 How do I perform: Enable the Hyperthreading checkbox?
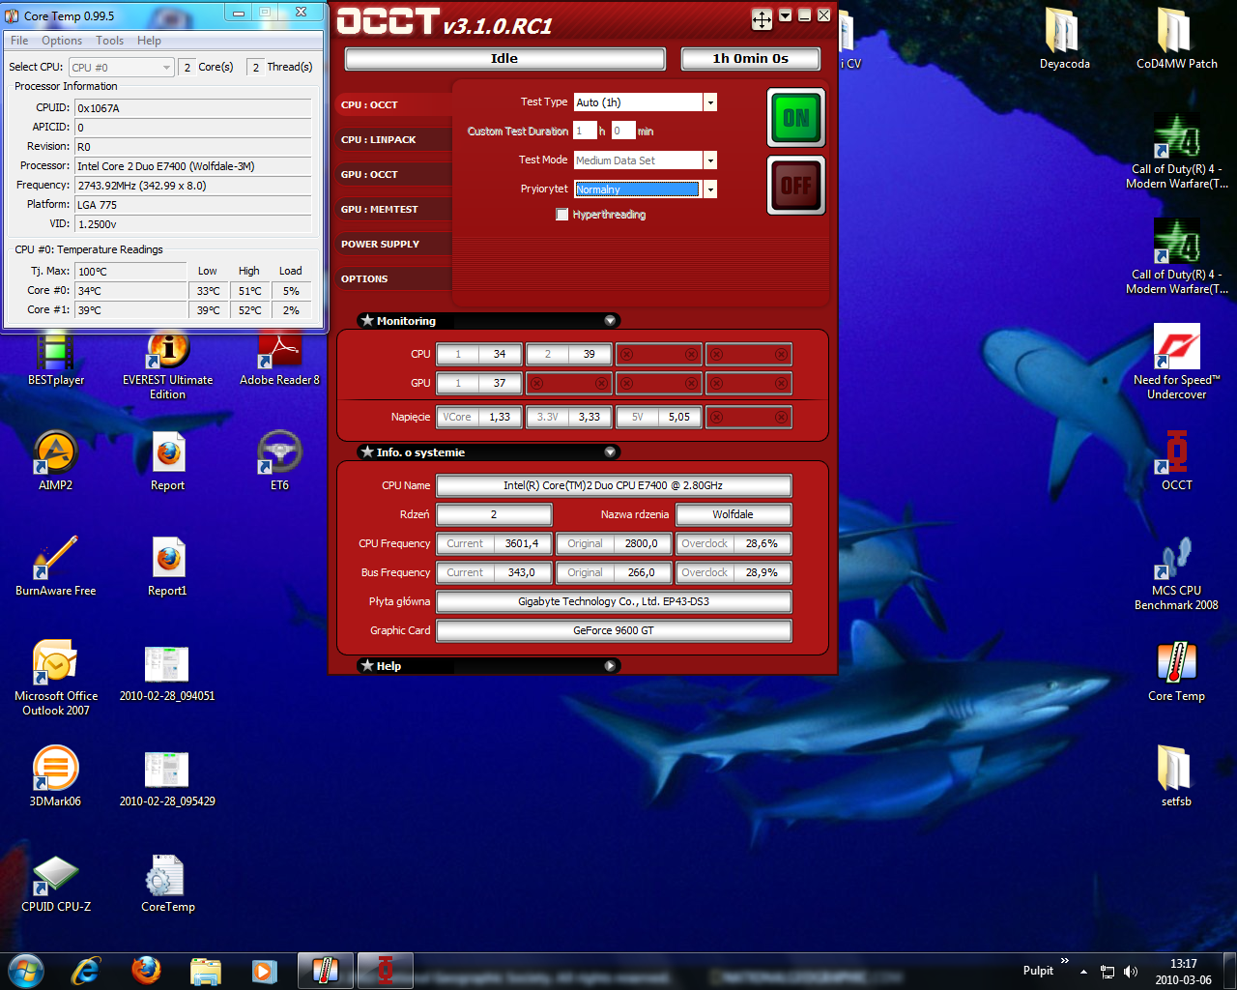pos(562,215)
